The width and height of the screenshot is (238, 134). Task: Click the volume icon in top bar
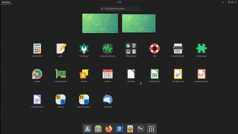point(232,2)
